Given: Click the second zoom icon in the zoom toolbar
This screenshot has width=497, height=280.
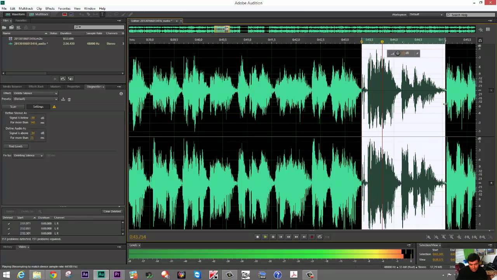Looking at the screenshot, I should 436,237.
